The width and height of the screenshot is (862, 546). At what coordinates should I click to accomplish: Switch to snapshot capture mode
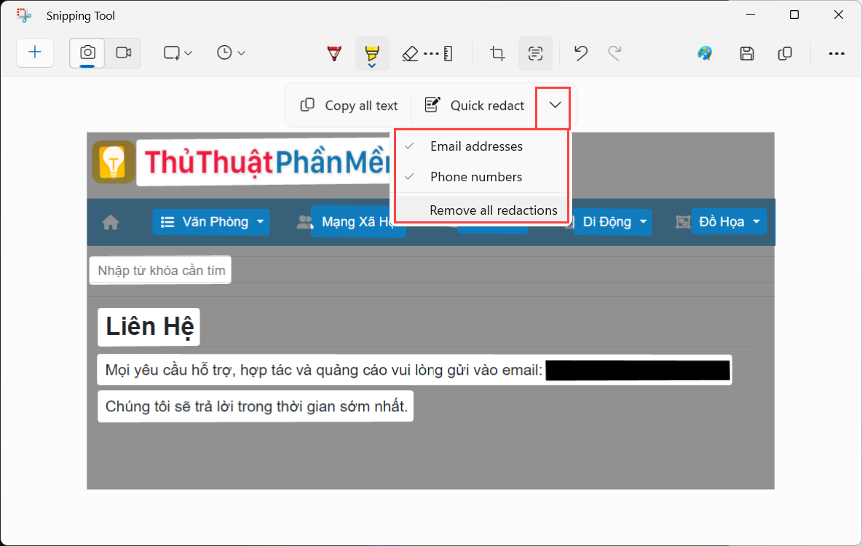pyautogui.click(x=88, y=53)
